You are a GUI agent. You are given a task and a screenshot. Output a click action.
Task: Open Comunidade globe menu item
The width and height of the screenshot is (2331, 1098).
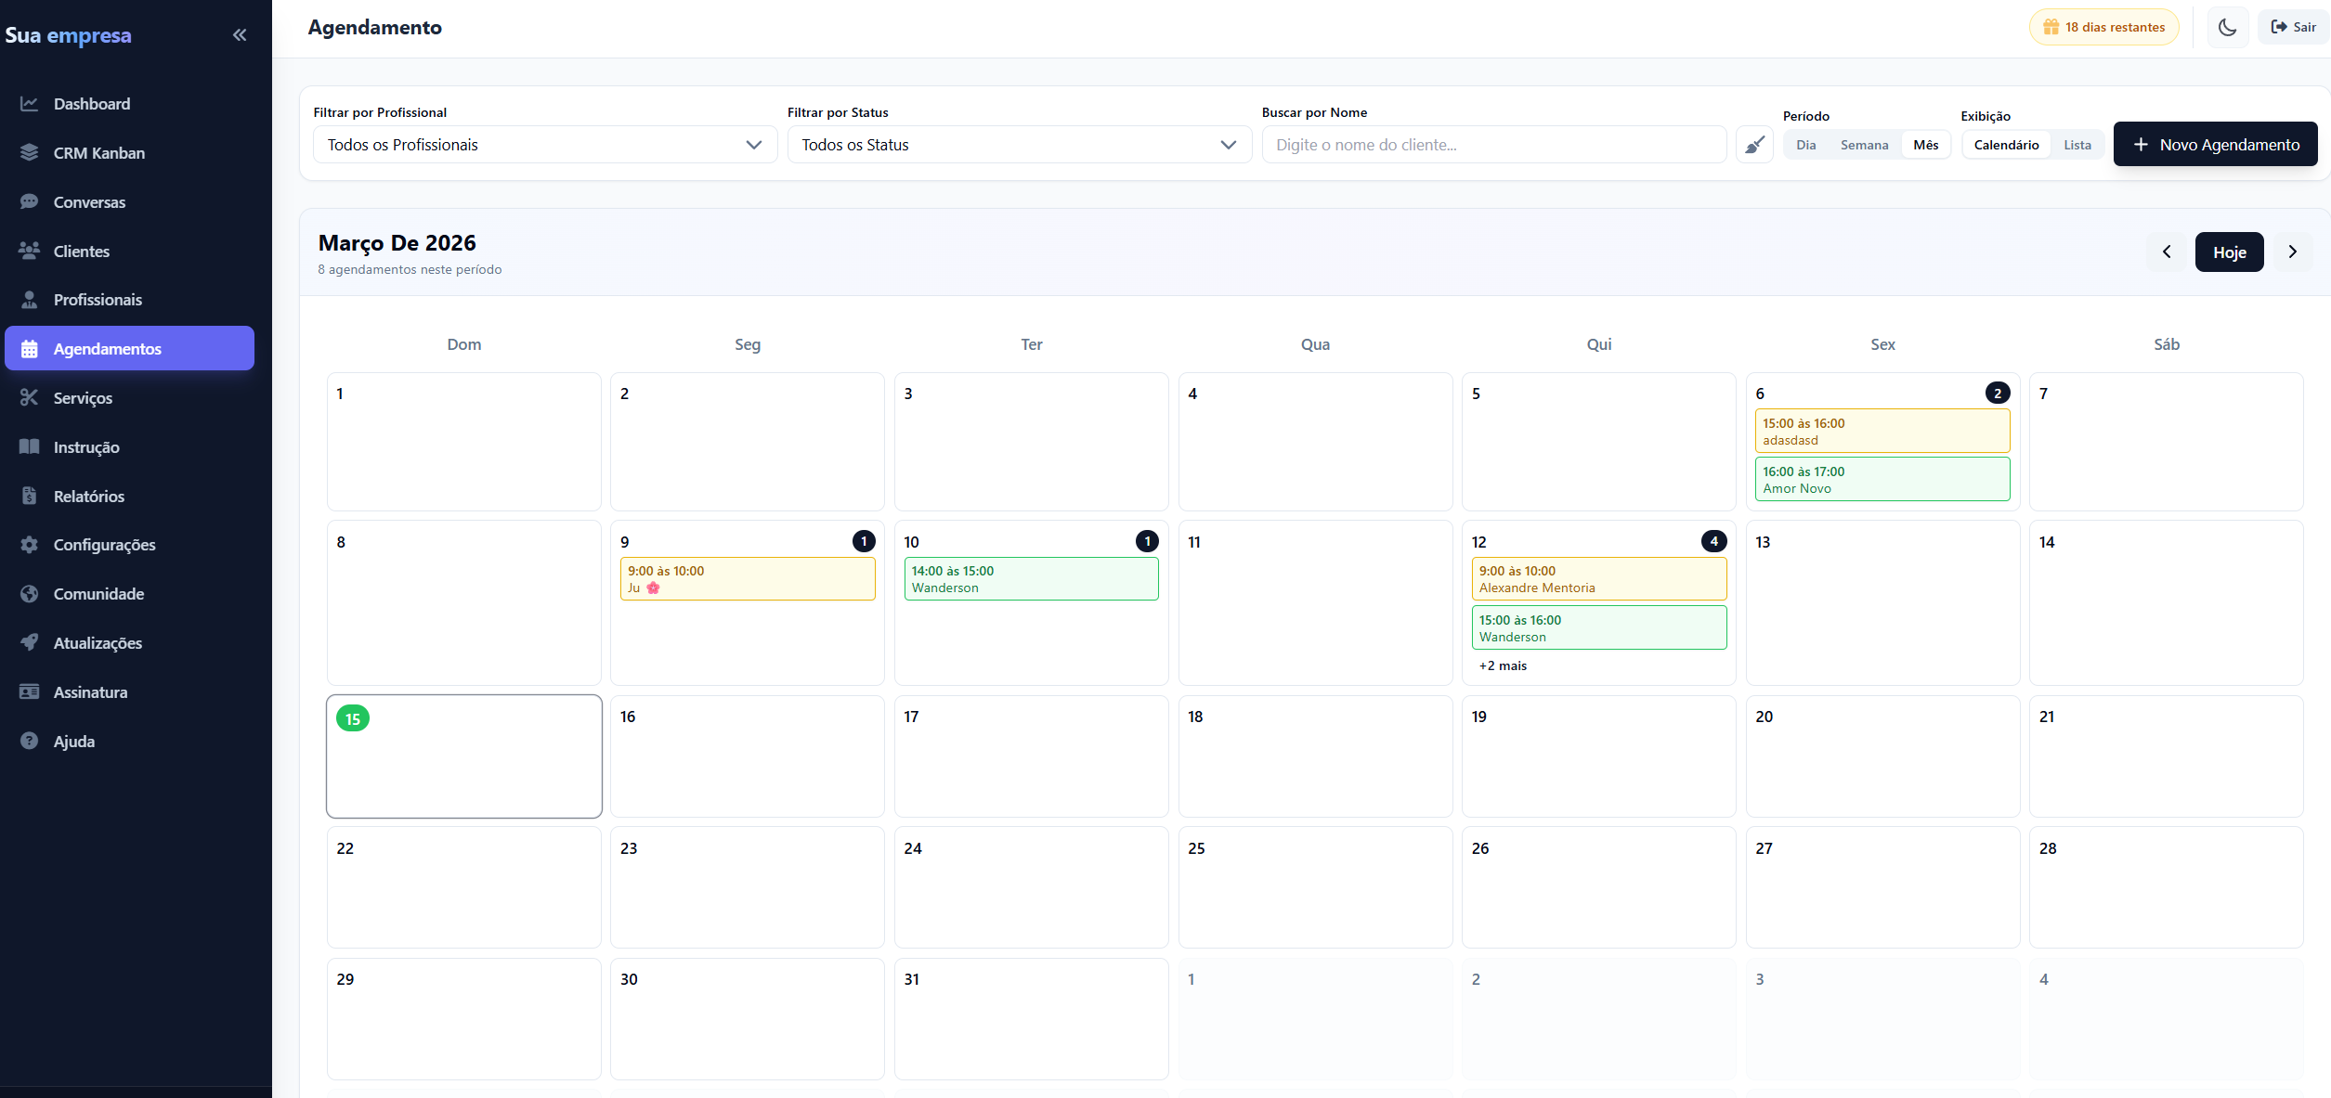(x=98, y=594)
